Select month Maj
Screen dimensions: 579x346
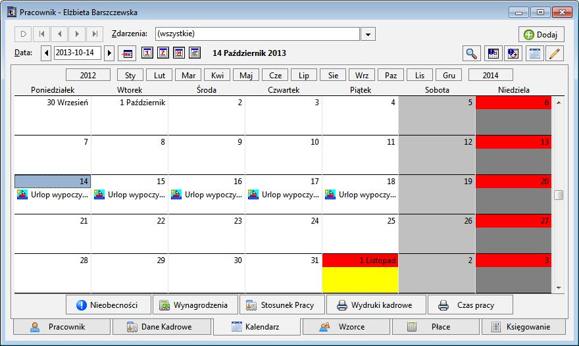246,75
